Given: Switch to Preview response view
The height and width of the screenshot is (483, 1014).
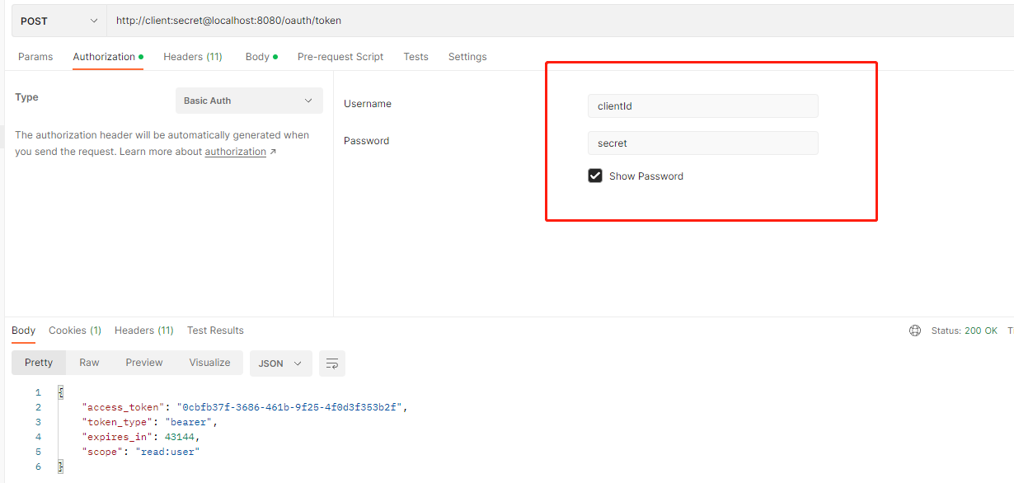Looking at the screenshot, I should pos(144,363).
